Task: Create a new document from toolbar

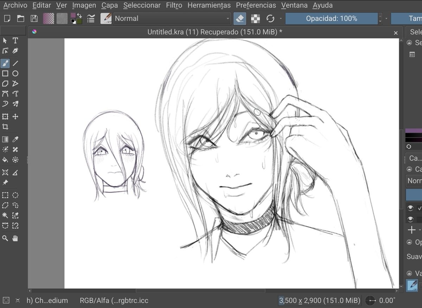Action: [7, 19]
